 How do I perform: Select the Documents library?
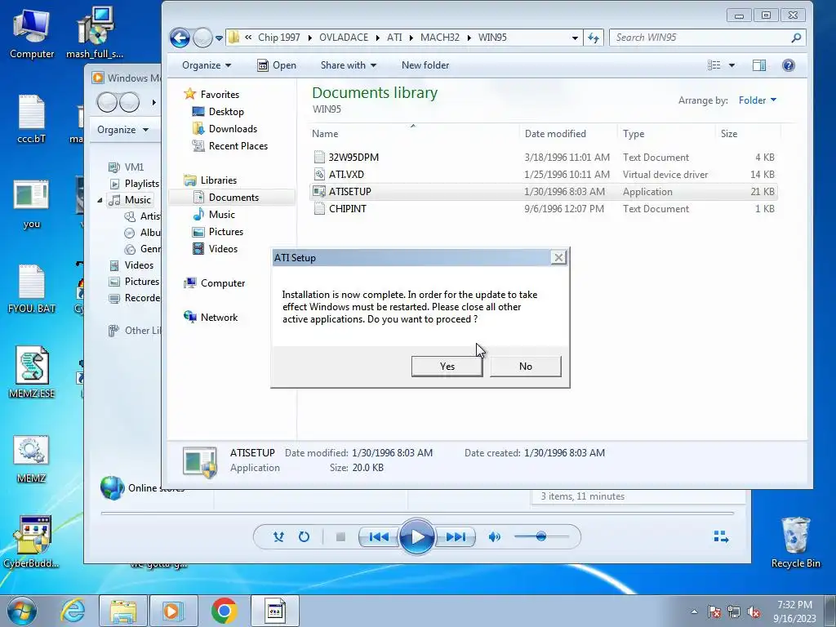pyautogui.click(x=233, y=198)
